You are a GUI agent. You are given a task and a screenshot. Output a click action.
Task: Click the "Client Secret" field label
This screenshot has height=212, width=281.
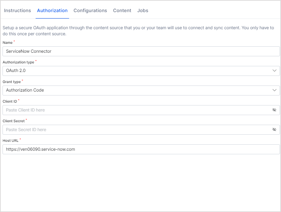pyautogui.click(x=14, y=121)
